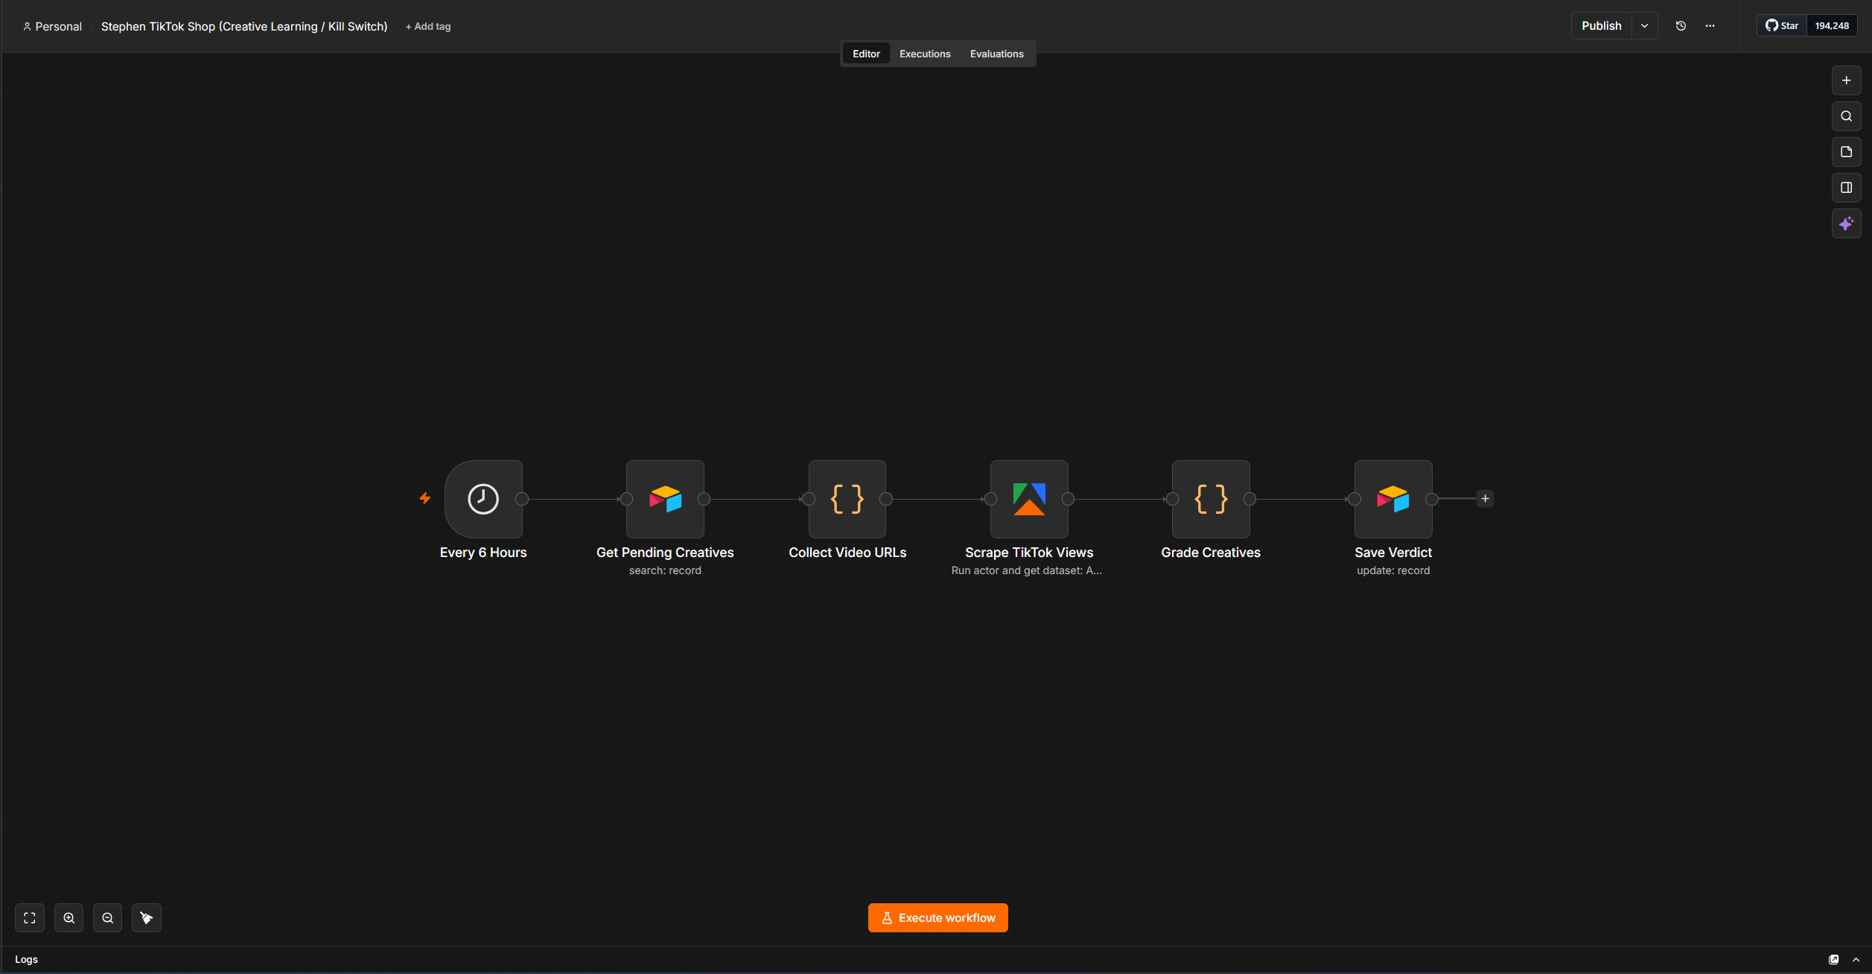This screenshot has width=1872, height=974.
Task: Click the workflow name Stephen TikTok Shop
Action: coord(244,27)
